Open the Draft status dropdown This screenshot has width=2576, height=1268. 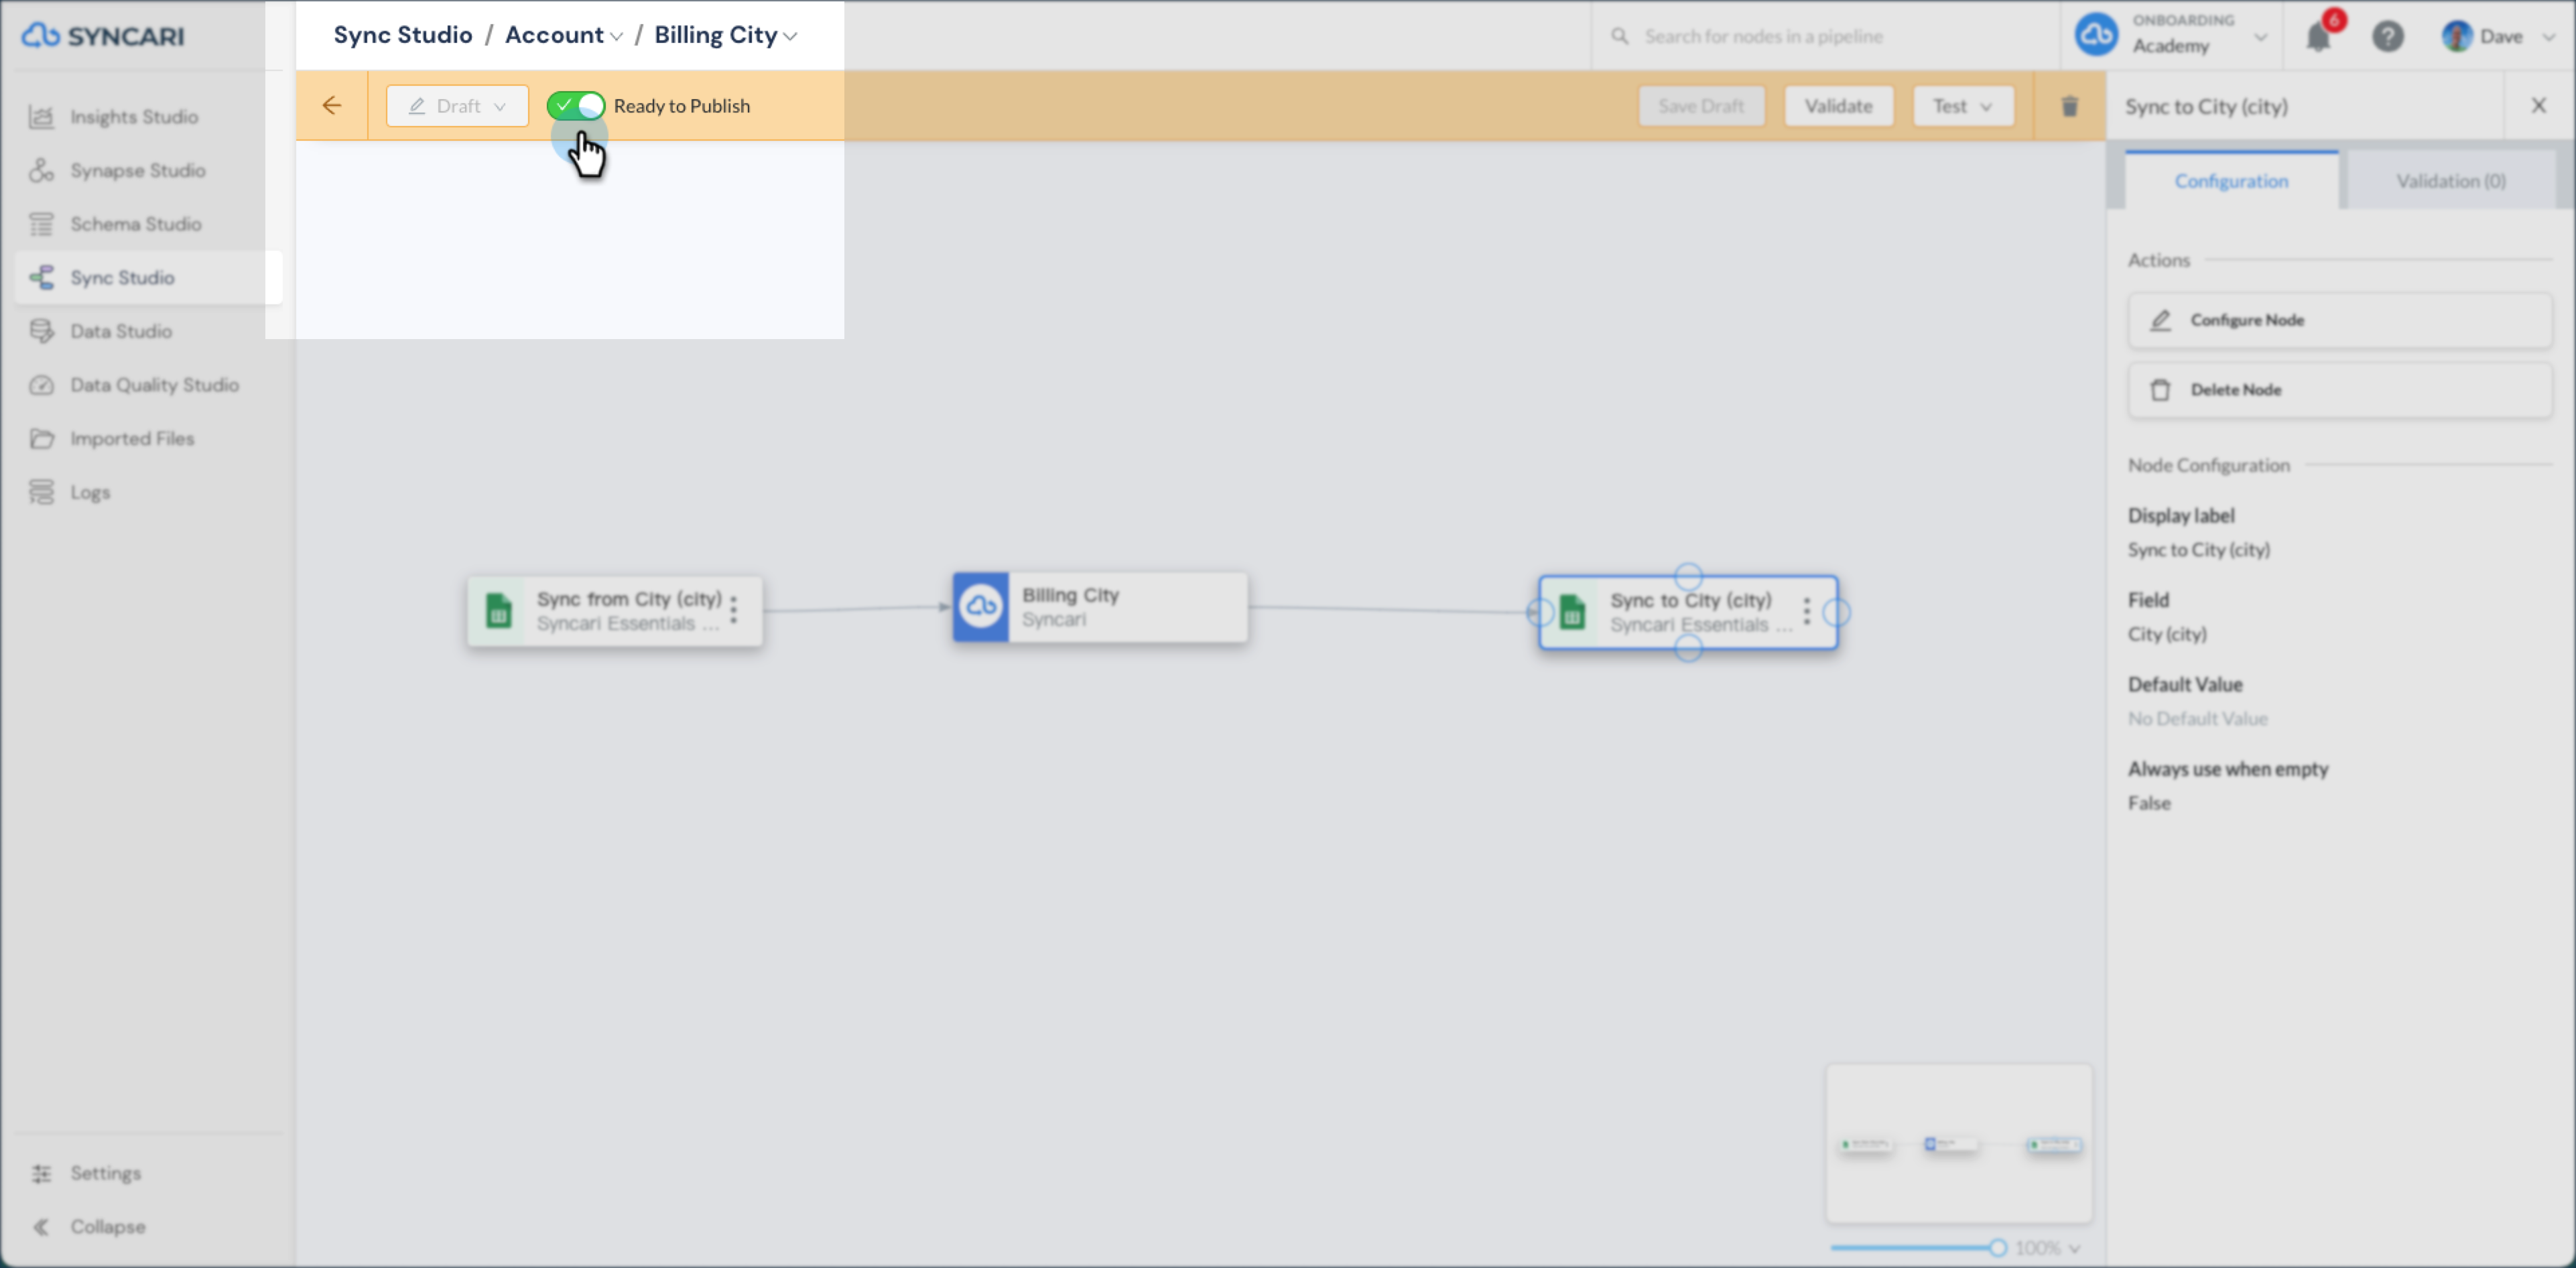(457, 106)
